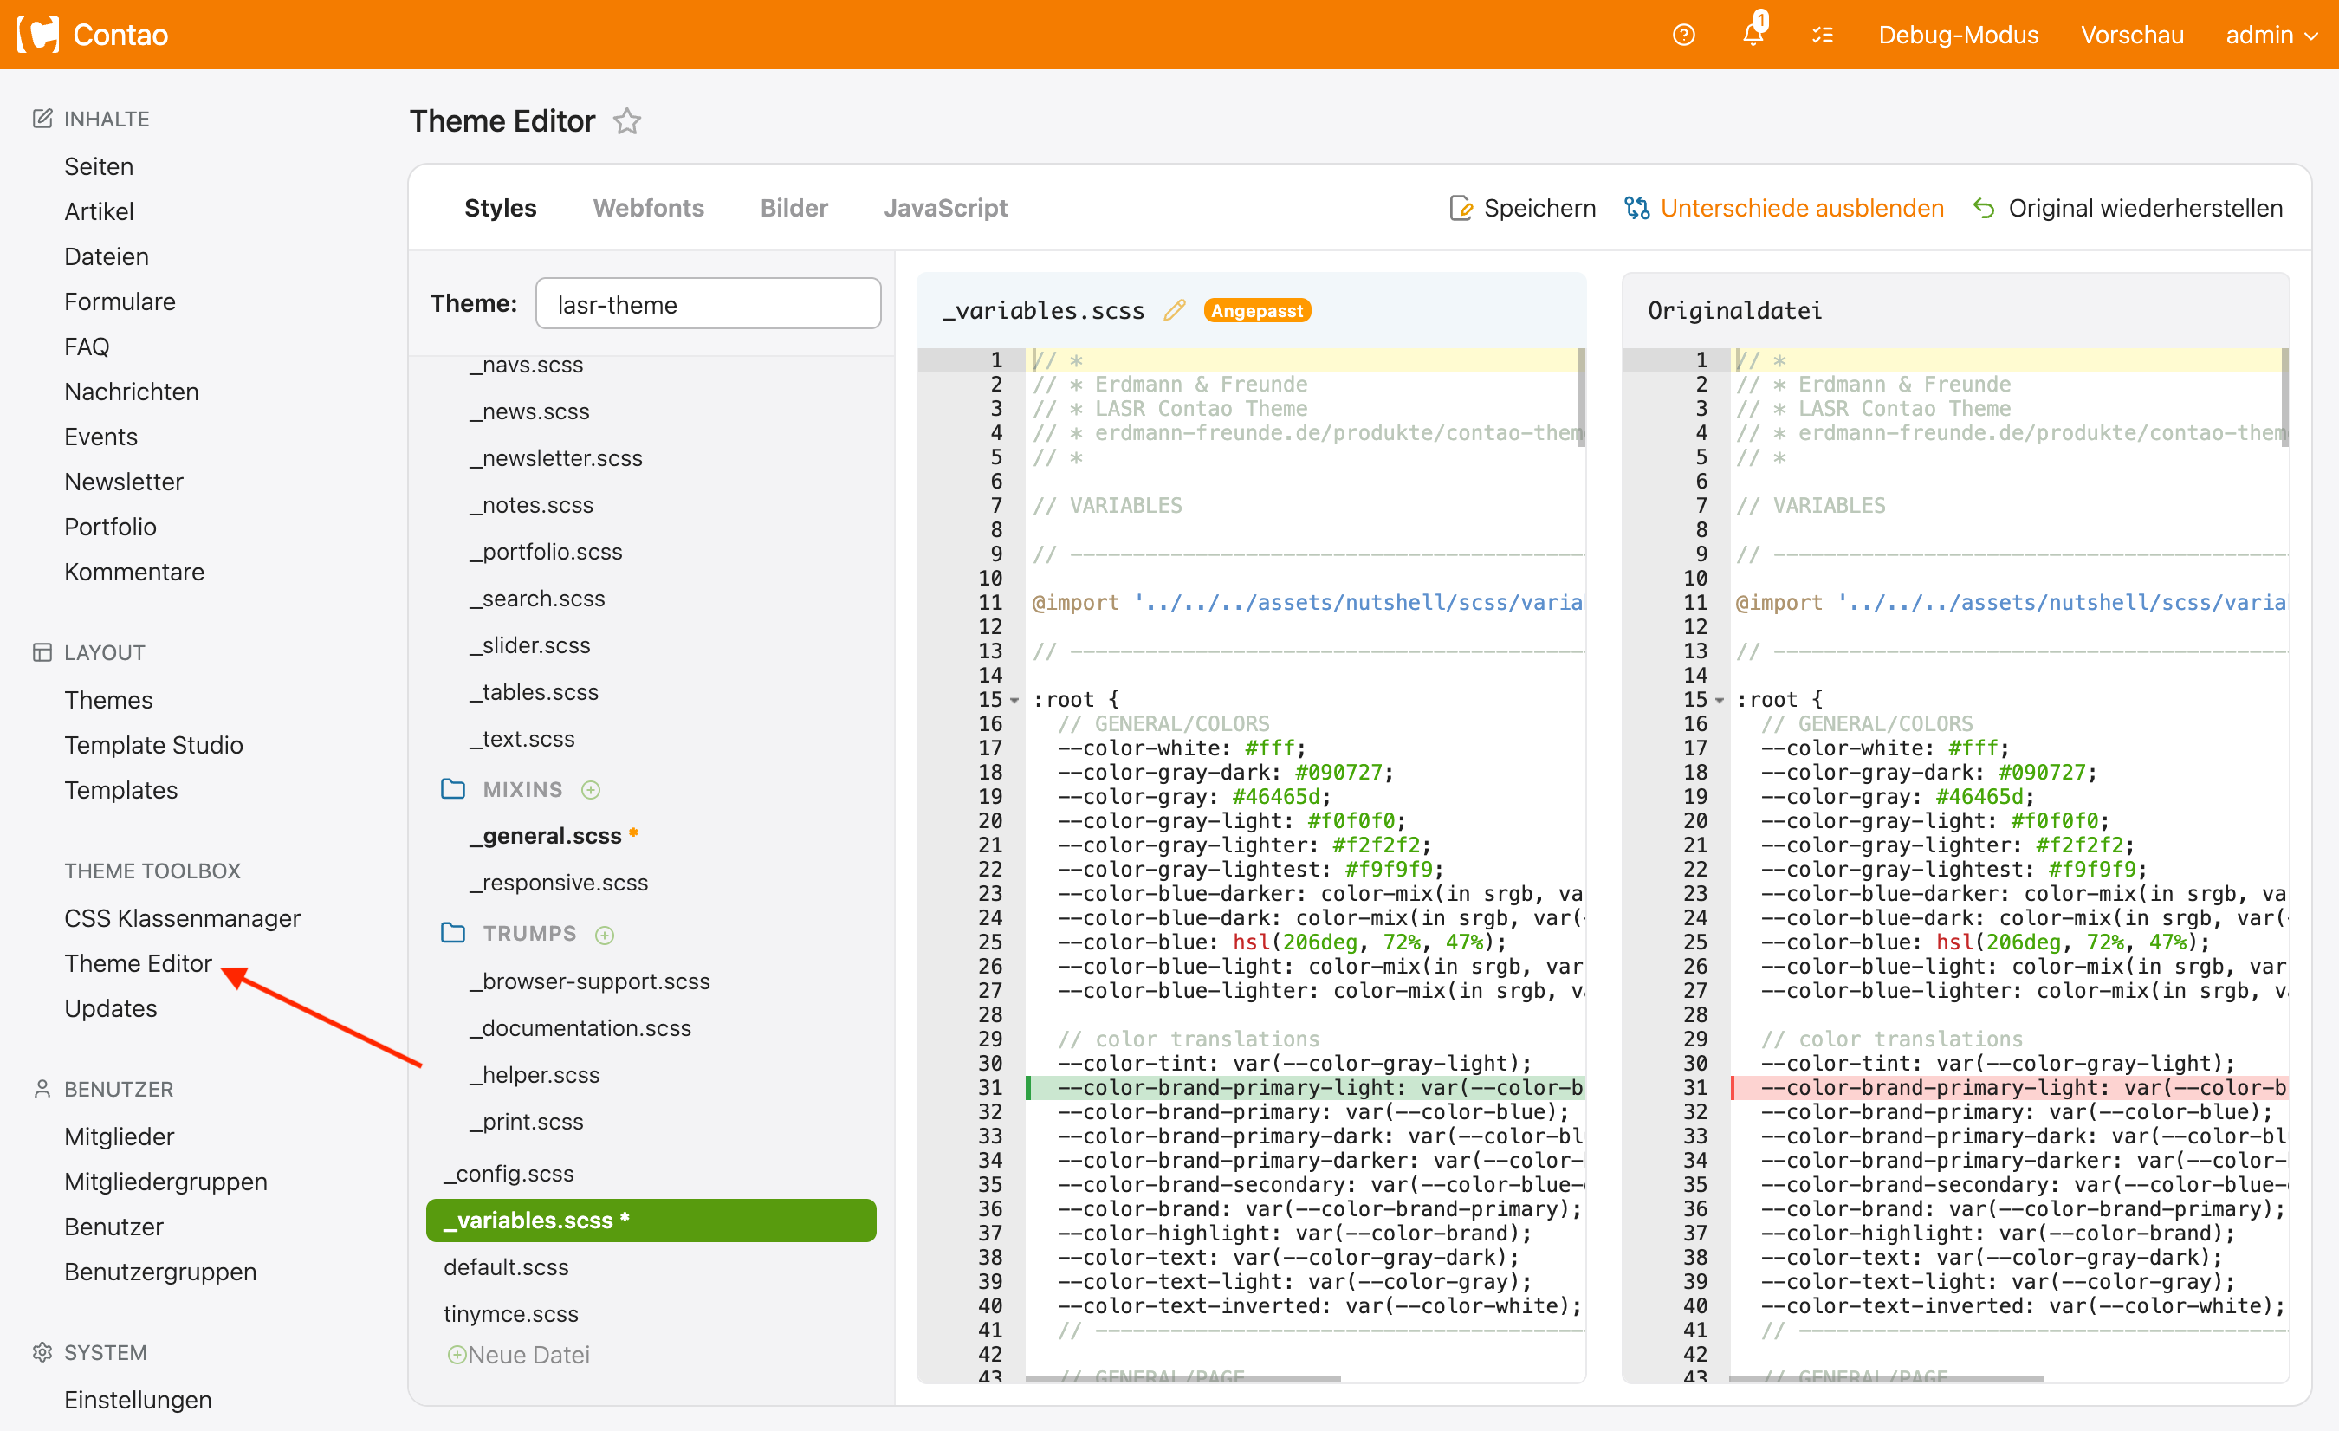This screenshot has width=2339, height=1431.
Task: Click the pencil rename icon beside _variables.scss
Action: pyautogui.click(x=1174, y=310)
